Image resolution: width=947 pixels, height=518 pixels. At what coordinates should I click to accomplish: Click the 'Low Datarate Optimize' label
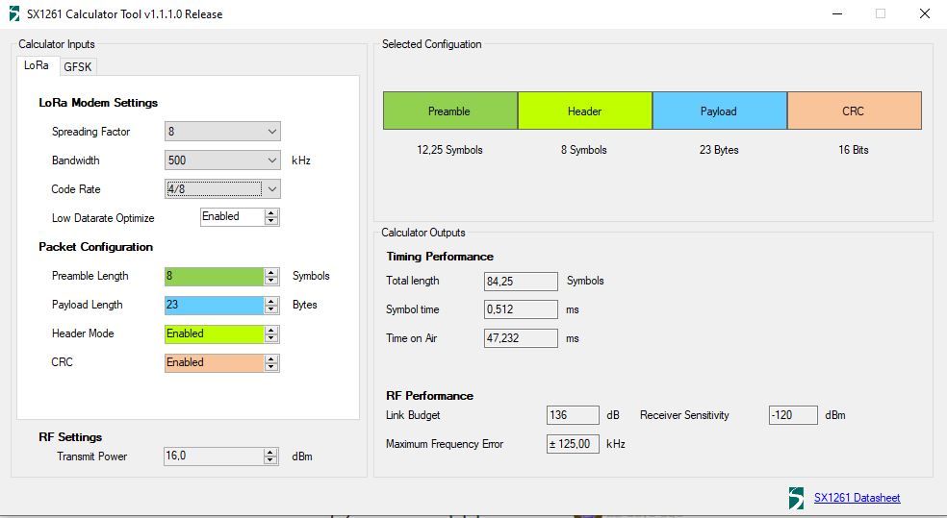[x=103, y=218]
